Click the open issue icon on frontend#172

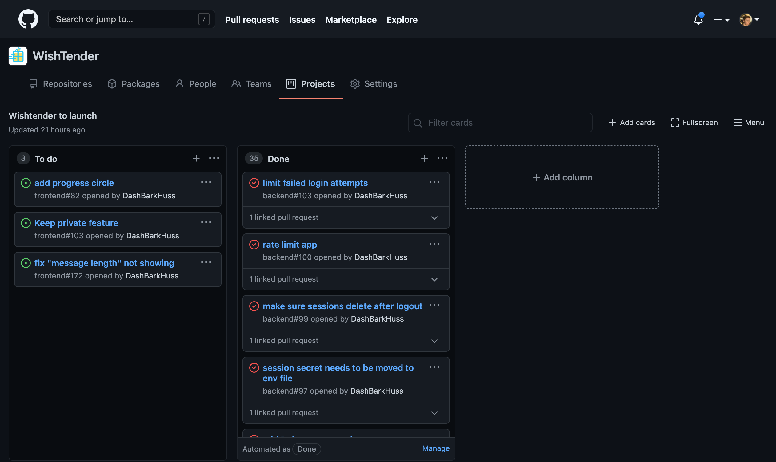coord(26,263)
